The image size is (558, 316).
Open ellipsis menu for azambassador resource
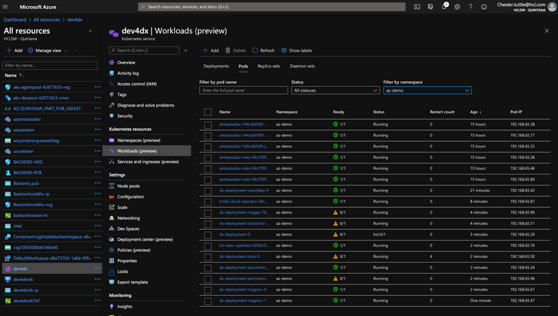click(97, 119)
